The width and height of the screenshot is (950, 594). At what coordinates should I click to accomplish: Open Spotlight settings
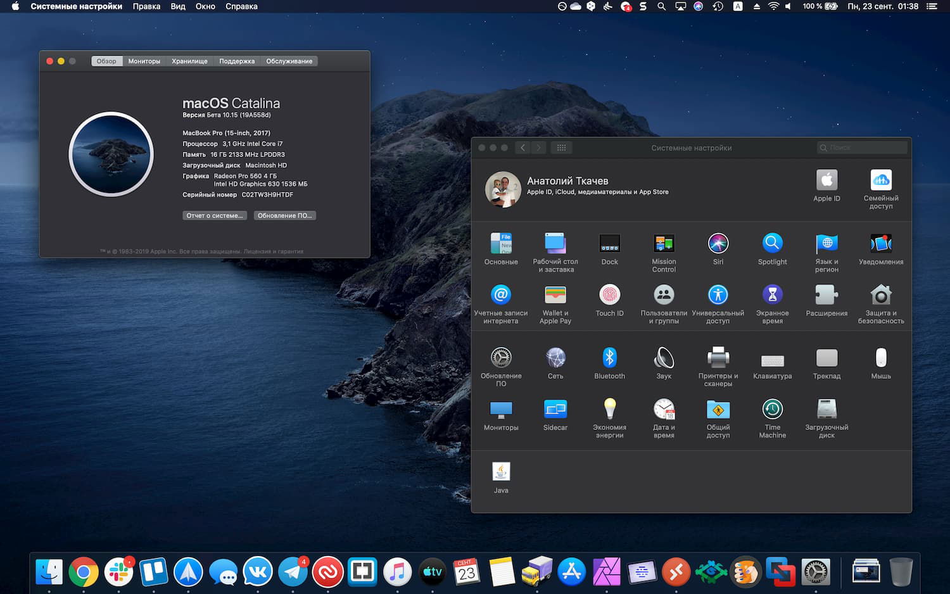coord(772,244)
